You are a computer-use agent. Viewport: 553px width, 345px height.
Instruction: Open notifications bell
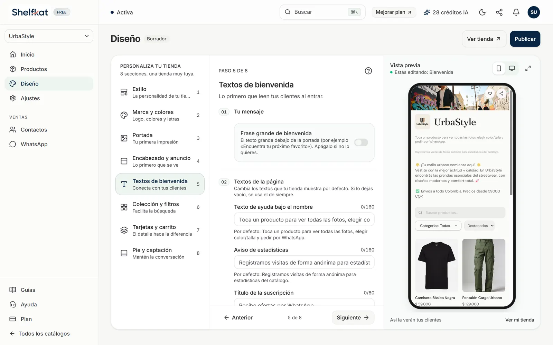tap(516, 12)
